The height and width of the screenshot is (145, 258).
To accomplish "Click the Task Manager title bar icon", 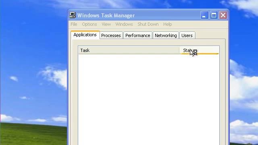I will (x=73, y=15).
